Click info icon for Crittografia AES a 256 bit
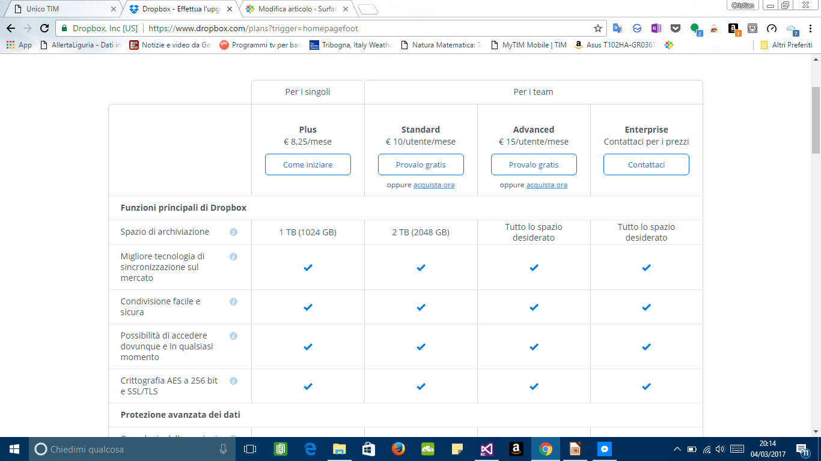 (x=233, y=381)
